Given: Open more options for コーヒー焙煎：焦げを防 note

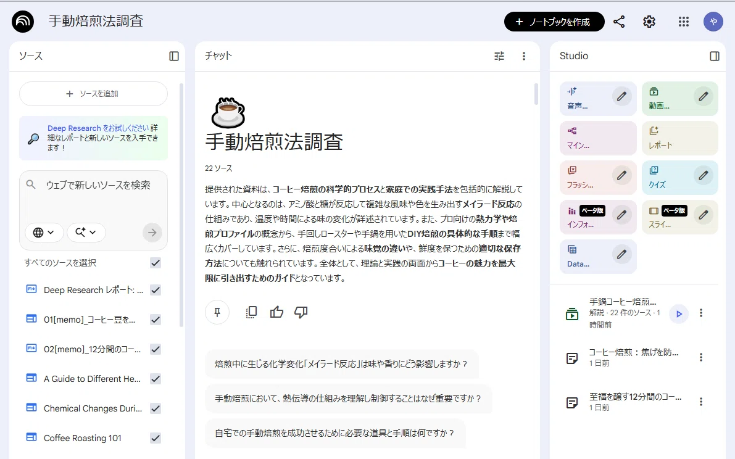Looking at the screenshot, I should pos(701,357).
